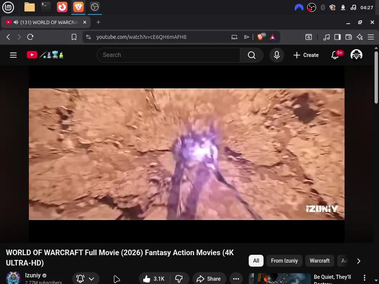Viewport: 379px width, 284px height.
Task: Open the Be Quiet, They'll Destroy video thumbnail
Action: [x=280, y=278]
